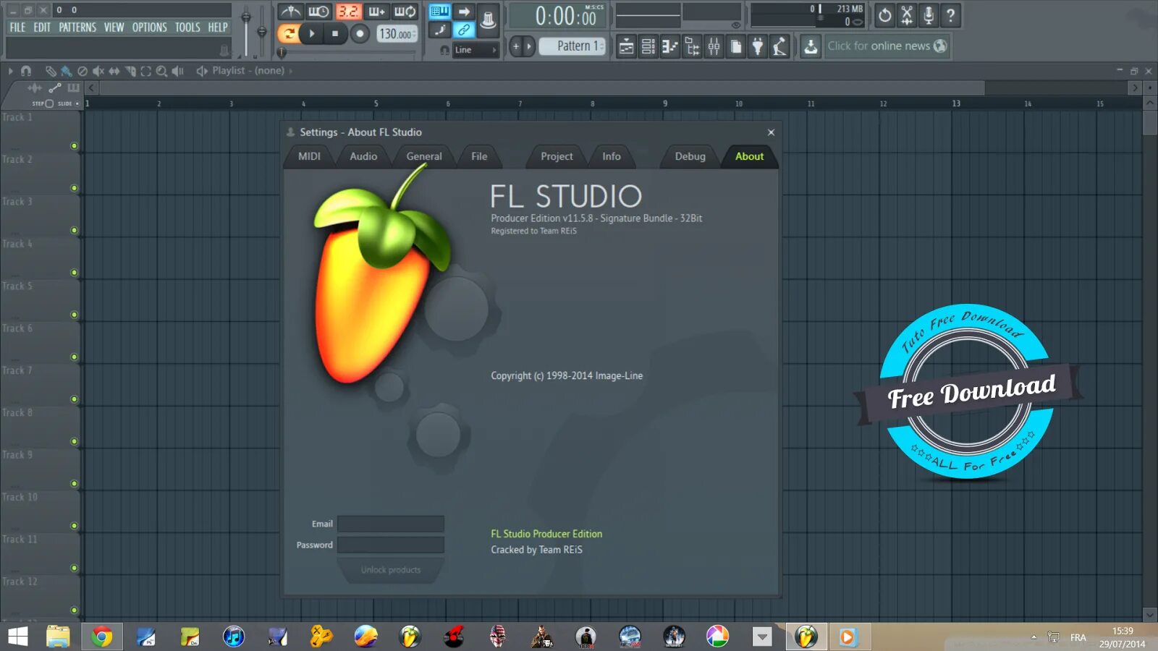1158x651 pixels.
Task: Select the playlist pencil draw tool
Action: point(51,71)
